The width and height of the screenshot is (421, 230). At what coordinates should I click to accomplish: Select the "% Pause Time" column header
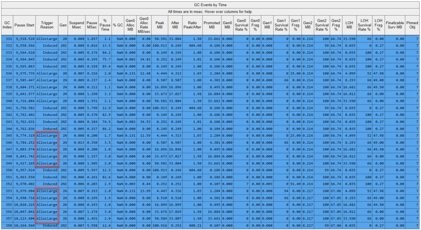[x=105, y=25]
